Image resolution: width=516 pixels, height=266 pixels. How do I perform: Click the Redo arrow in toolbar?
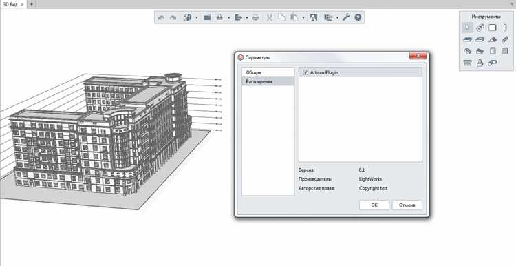point(173,17)
